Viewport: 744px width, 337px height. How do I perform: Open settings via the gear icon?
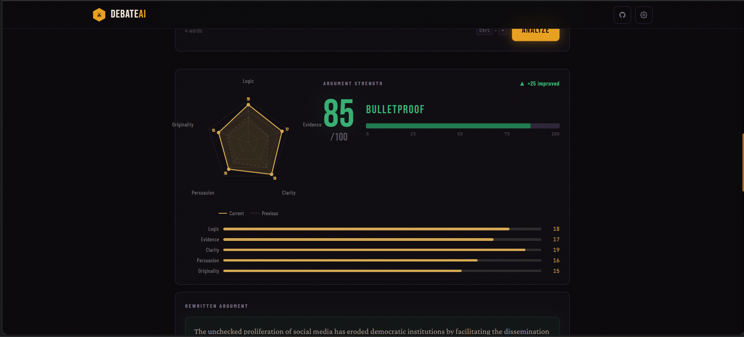click(x=644, y=15)
